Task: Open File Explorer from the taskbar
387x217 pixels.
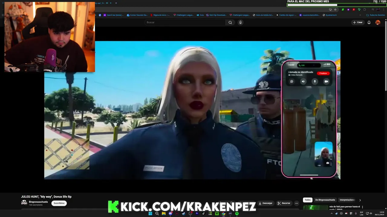Action: pos(164,213)
